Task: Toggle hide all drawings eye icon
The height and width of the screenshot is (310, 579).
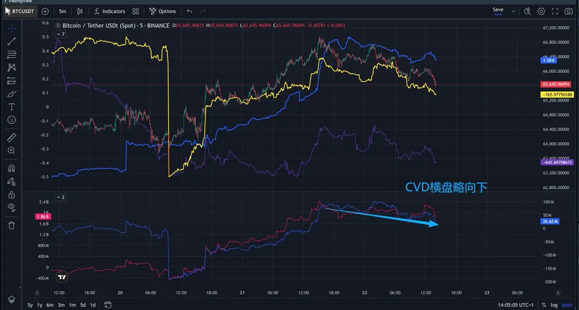Action: (12, 207)
